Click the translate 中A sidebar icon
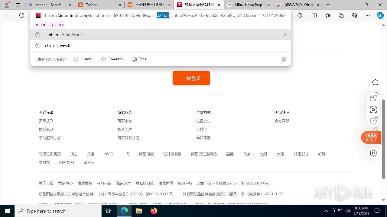The image size is (387, 217). click(x=373, y=98)
